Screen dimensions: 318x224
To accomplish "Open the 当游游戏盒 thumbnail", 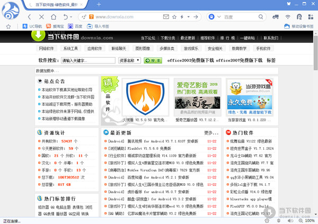I will pos(250,97).
